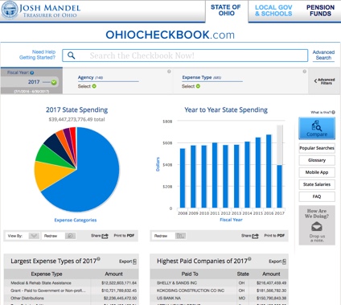
Task: Click inside the Search the Checkbook field
Action: tap(185, 56)
